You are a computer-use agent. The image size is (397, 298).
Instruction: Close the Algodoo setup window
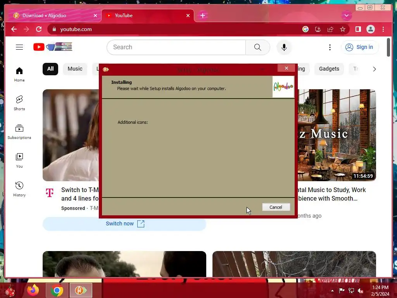pyautogui.click(x=287, y=68)
